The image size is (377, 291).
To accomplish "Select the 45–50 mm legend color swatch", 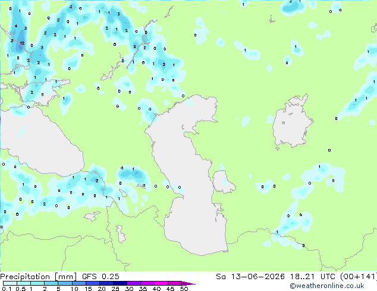I will (175, 283).
